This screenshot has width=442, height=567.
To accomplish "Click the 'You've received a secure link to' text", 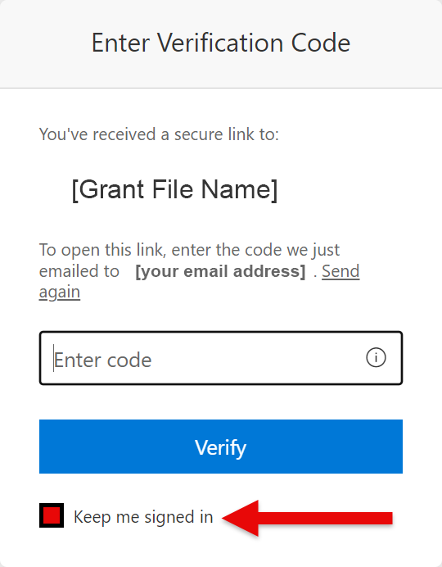I will (x=160, y=134).
